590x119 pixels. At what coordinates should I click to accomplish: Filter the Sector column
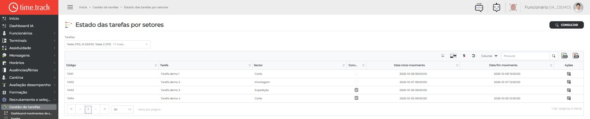coord(344,65)
